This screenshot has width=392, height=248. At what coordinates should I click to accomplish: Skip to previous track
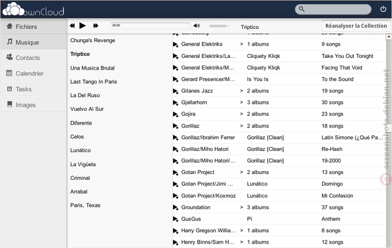tap(72, 25)
